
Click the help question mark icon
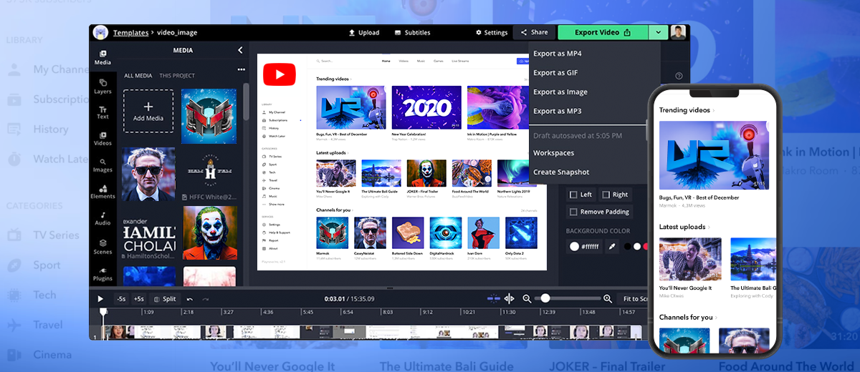click(679, 76)
